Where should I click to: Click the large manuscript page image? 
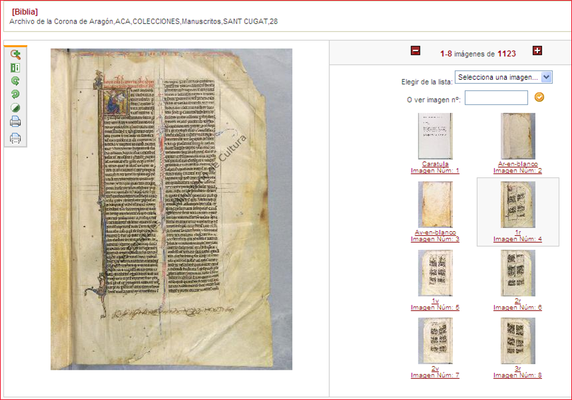(x=171, y=209)
